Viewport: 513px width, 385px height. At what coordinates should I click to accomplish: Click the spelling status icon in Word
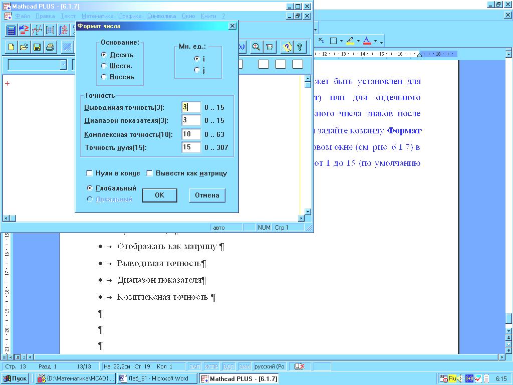pyautogui.click(x=300, y=366)
